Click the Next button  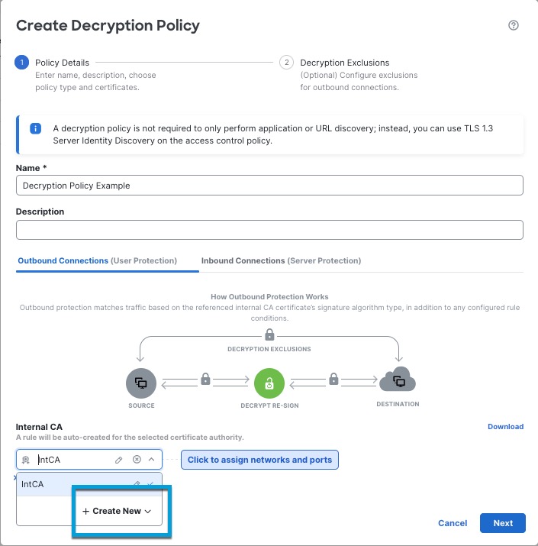pos(502,523)
